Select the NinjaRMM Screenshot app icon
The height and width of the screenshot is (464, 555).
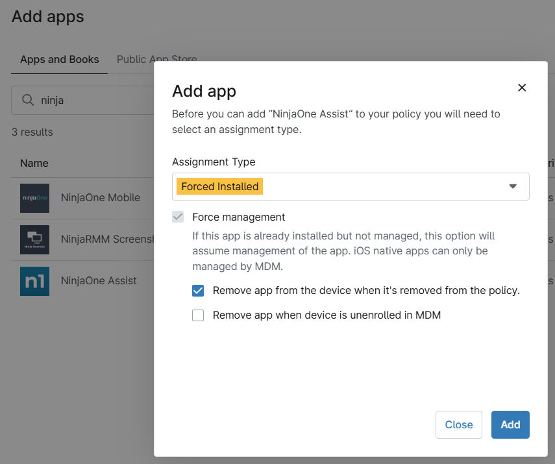[34, 239]
